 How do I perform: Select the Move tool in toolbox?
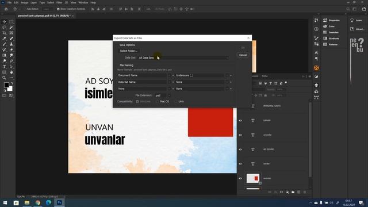pyautogui.click(x=4, y=22)
